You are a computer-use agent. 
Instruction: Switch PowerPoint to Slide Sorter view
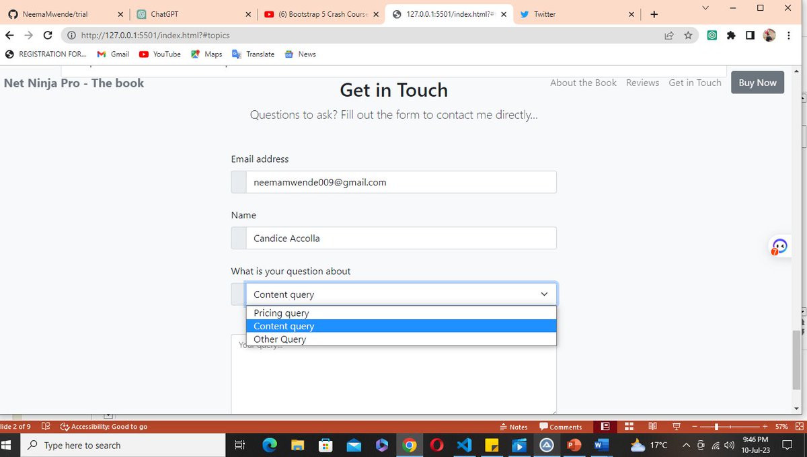pyautogui.click(x=629, y=427)
